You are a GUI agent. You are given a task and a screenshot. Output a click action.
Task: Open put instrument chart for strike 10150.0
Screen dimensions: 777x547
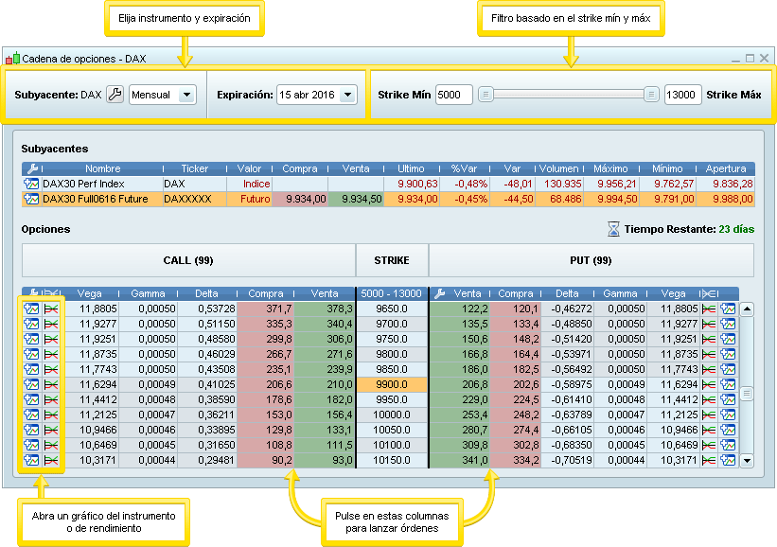tap(728, 460)
